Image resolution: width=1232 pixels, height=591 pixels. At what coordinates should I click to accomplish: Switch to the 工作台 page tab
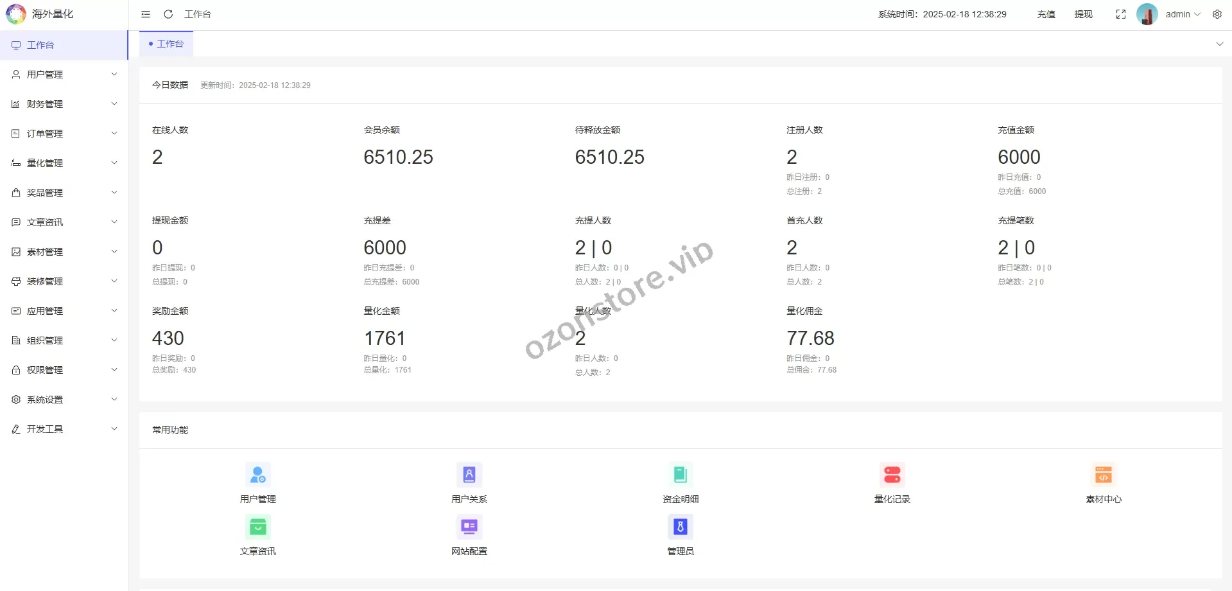(167, 44)
